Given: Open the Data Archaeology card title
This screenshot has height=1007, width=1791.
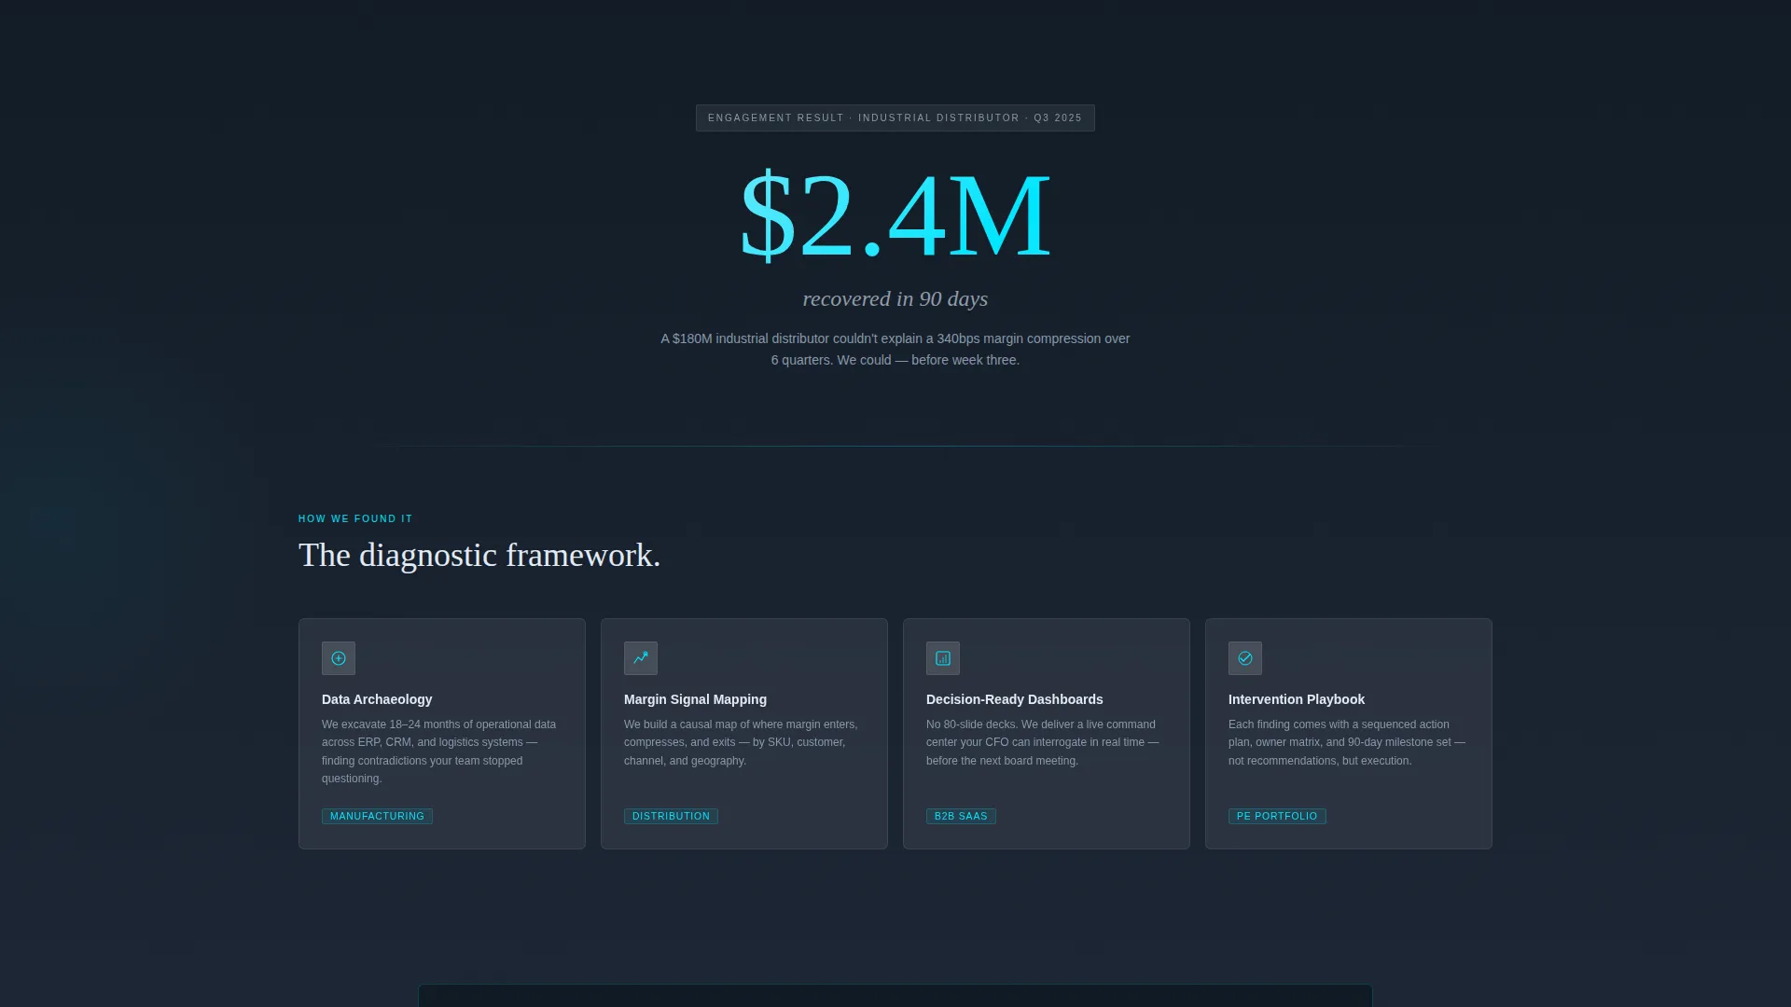Looking at the screenshot, I should tap(377, 699).
